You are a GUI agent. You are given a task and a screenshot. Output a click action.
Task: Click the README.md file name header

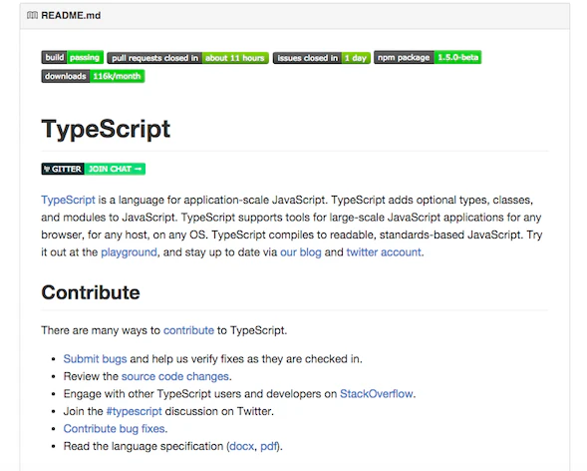tap(71, 15)
